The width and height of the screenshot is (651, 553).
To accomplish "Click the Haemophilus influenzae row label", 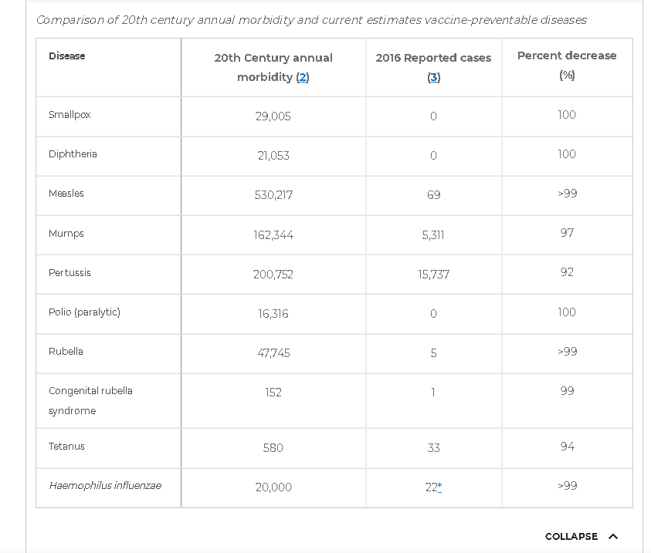I will 105,486.
